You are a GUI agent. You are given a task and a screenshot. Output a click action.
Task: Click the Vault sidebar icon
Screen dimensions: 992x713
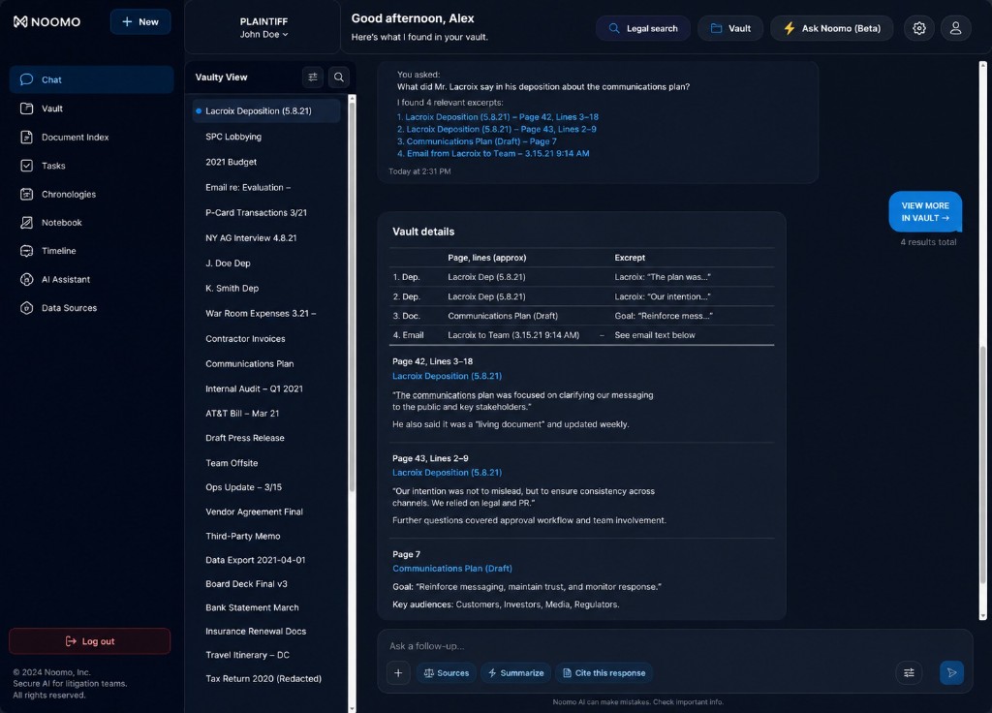(26, 108)
